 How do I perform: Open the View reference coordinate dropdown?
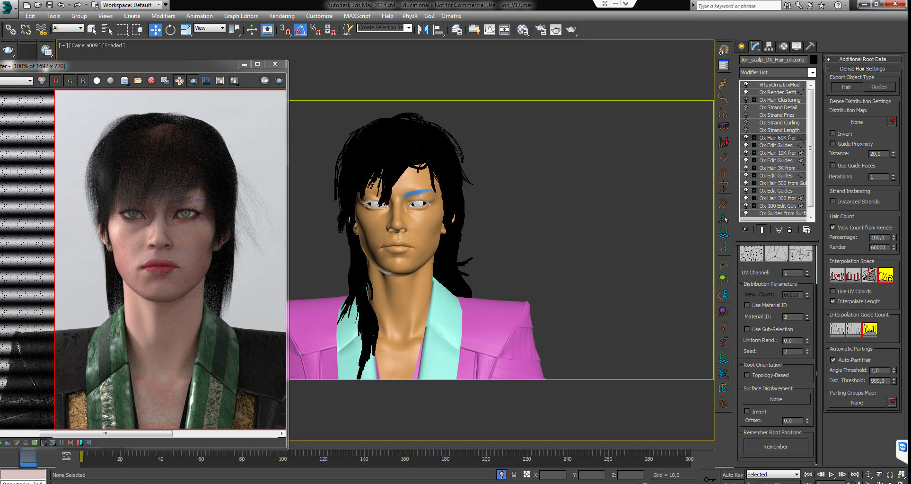210,28
